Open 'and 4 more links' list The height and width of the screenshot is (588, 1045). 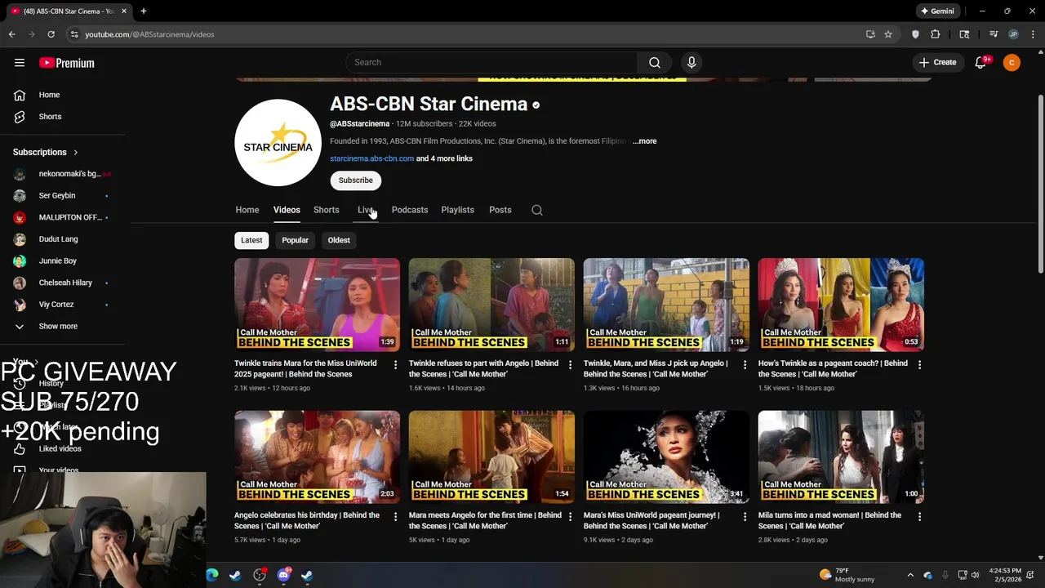coord(444,158)
